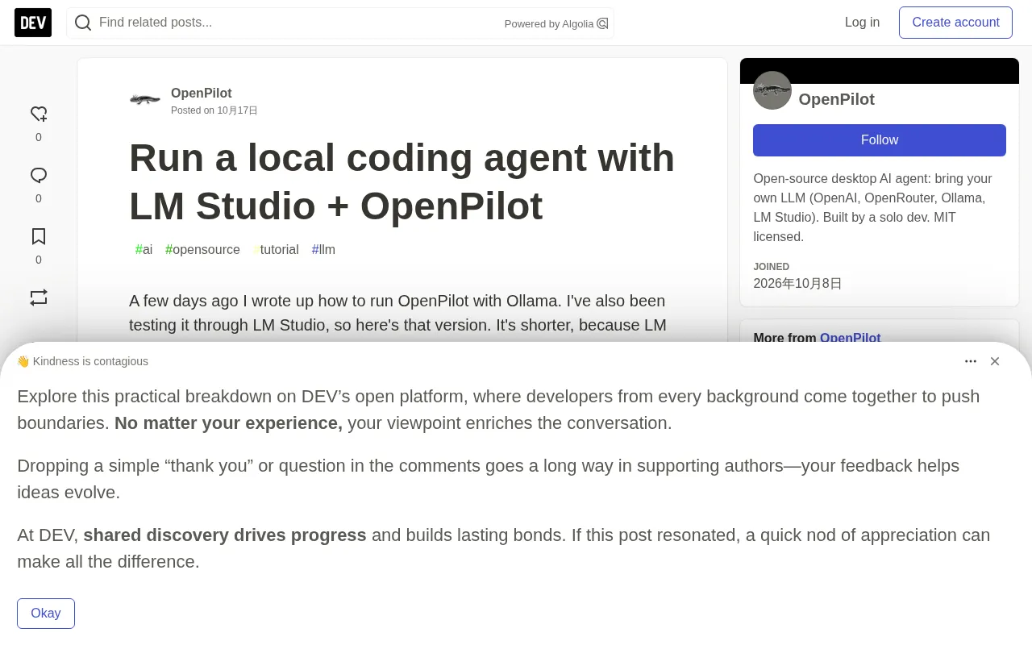Open OpenPilot avatar in the sidebar card
This screenshot has height=645, width=1032.
point(772,90)
